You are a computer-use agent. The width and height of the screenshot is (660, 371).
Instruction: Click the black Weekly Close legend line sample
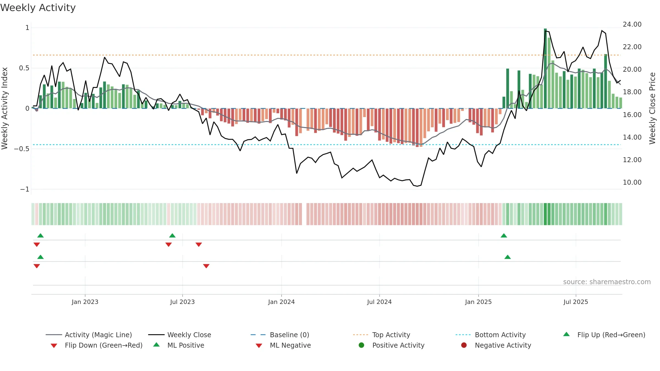[x=156, y=335]
